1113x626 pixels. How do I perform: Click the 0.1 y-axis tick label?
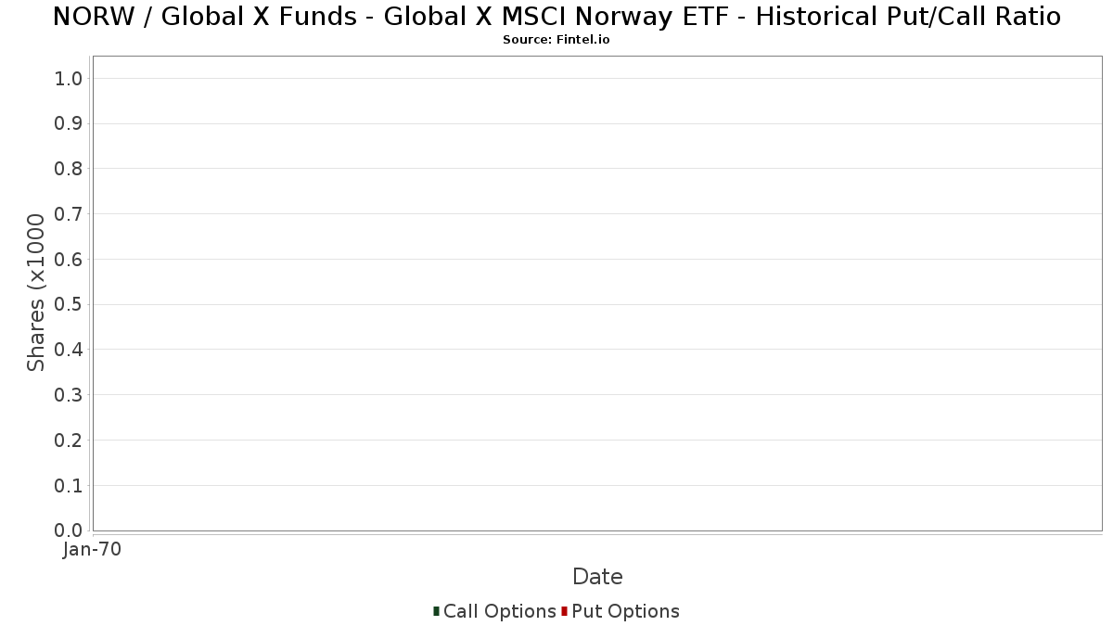point(69,485)
